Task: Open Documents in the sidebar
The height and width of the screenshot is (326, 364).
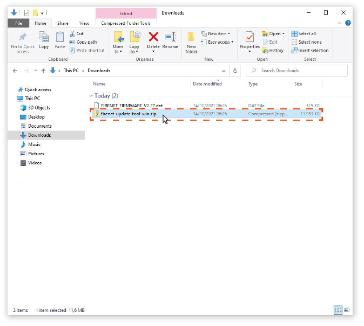Action: pos(40,126)
